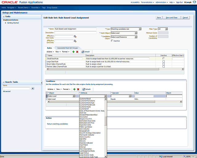197x158 pixels.
Task: Open the condition Object dropdown
Action: [x=74, y=96]
